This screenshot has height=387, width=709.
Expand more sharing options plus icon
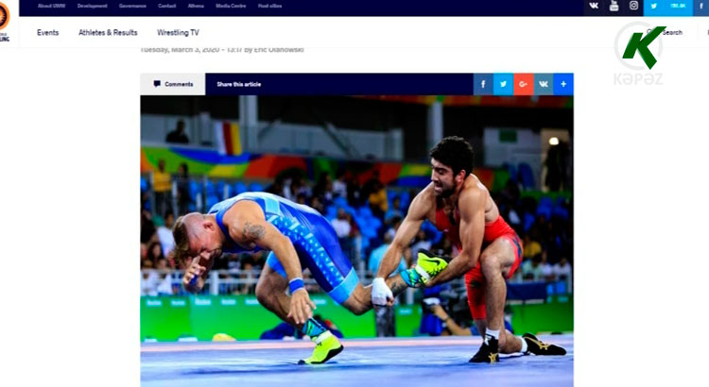click(x=563, y=84)
